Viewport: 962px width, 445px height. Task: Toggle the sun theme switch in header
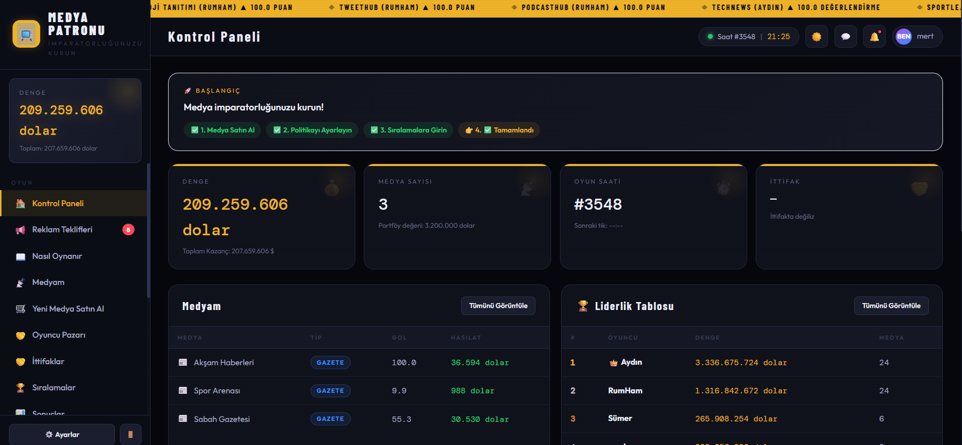pyautogui.click(x=816, y=37)
